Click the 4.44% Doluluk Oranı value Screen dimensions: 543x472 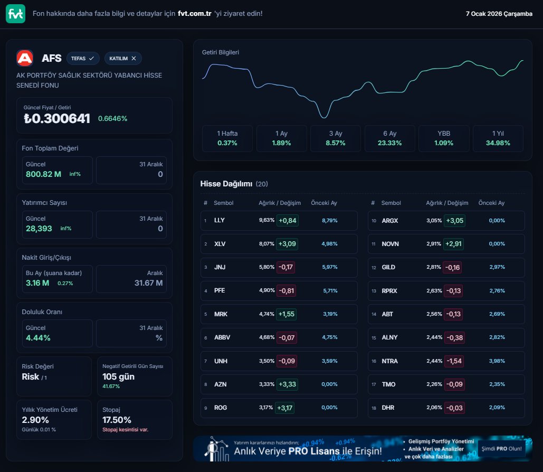pos(38,338)
